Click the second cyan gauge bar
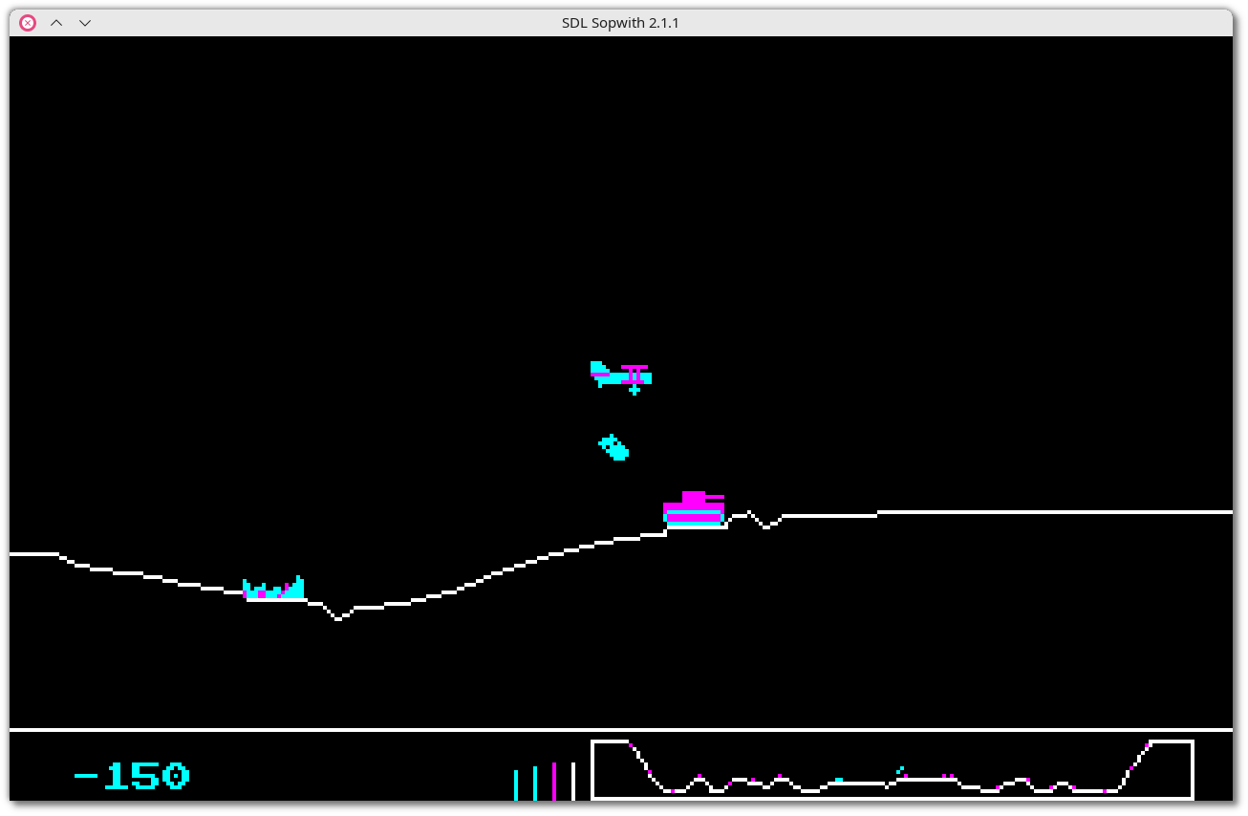Screen dimensions: 1248x816 (x=535, y=783)
